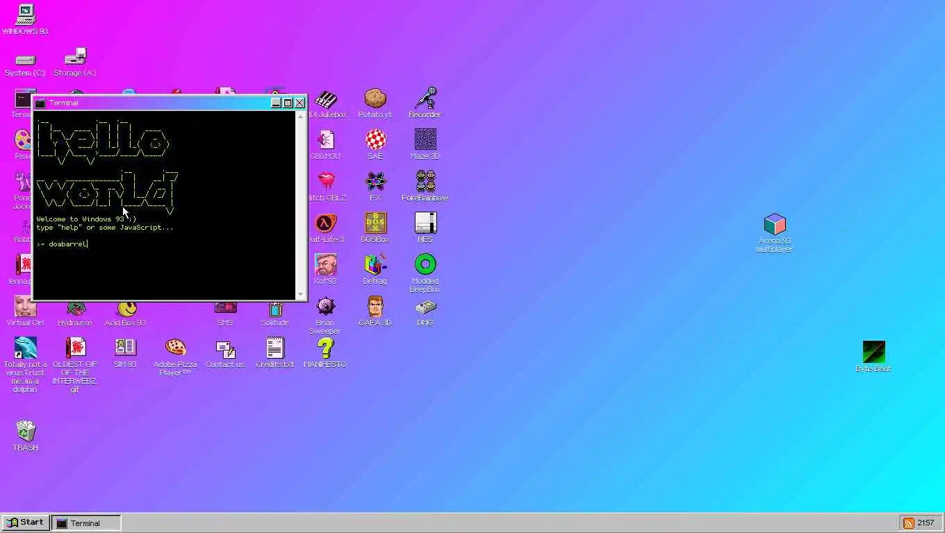The height and width of the screenshot is (533, 945).
Task: Launch the Byte Beat icon
Action: pos(873,352)
